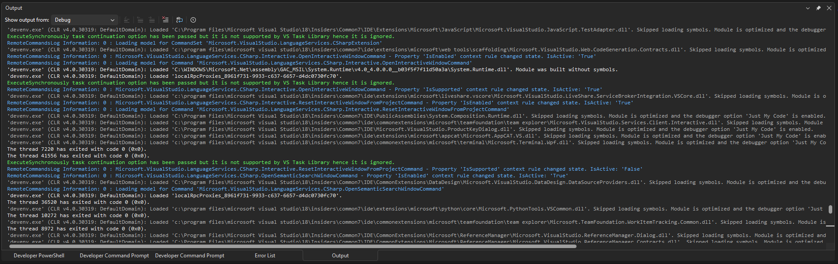Switch to Developer PowerShell tab

coord(39,256)
